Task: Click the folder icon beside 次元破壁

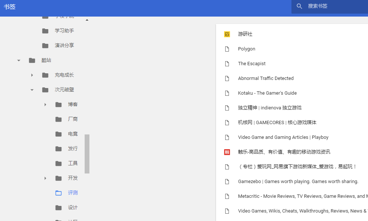Action: (45, 90)
